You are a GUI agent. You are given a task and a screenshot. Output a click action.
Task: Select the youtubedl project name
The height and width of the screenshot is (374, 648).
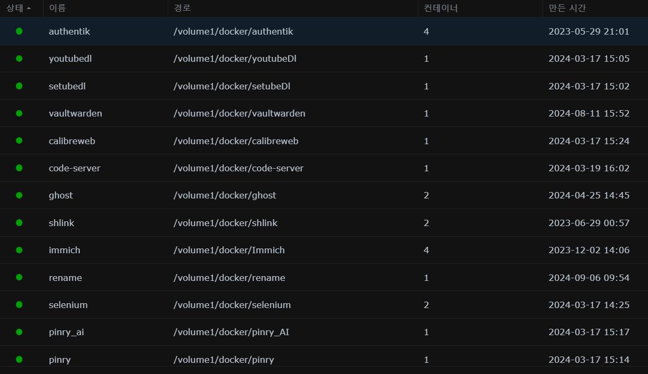70,59
